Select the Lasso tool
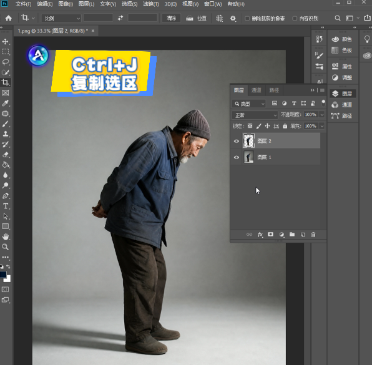Viewport: 372px width, 365px height. pyautogui.click(x=6, y=62)
